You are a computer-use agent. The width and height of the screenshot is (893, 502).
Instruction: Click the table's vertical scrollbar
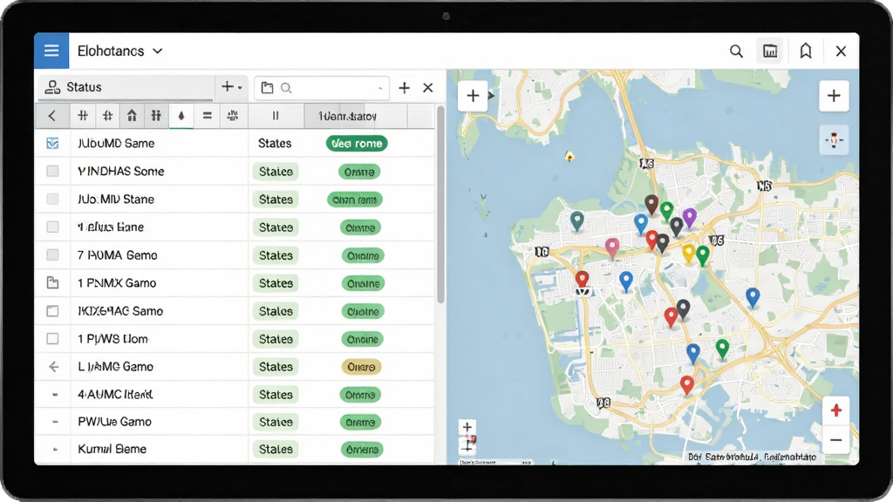(x=440, y=205)
